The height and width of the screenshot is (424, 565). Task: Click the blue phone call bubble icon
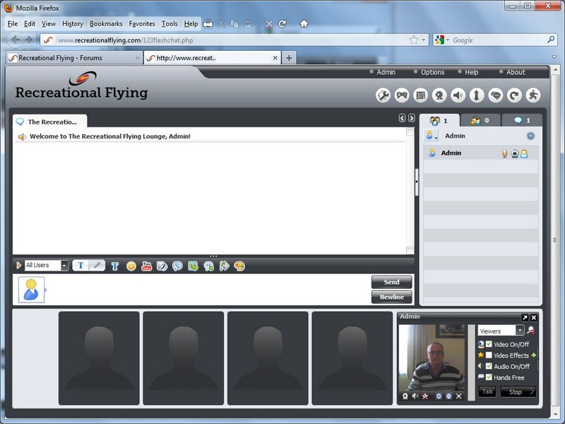pos(177,266)
